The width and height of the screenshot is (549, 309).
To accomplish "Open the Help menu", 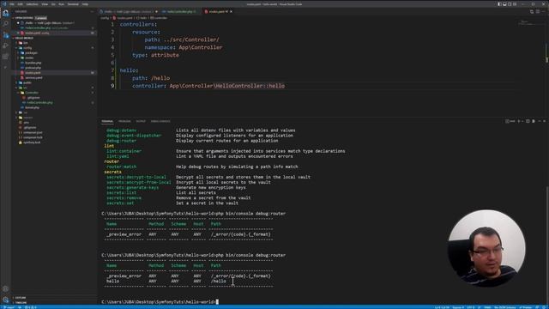I will (85, 4).
